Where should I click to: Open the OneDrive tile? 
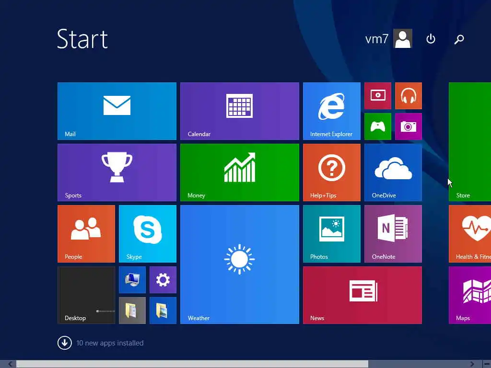393,172
